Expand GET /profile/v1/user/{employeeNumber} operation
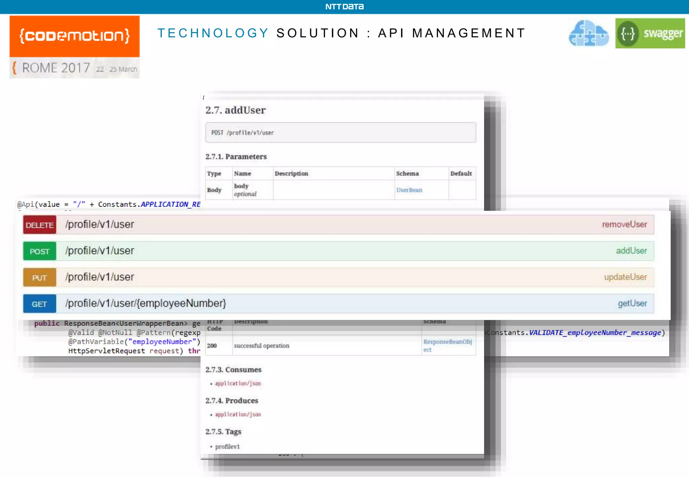Viewport: 689px width, 477px height. 146,303
